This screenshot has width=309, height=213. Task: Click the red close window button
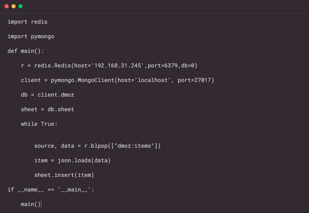click(x=7, y=6)
